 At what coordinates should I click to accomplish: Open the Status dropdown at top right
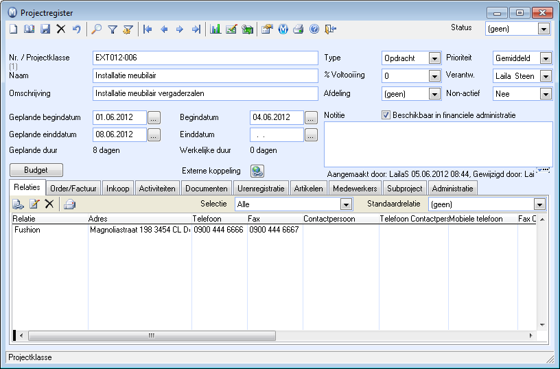coord(544,29)
